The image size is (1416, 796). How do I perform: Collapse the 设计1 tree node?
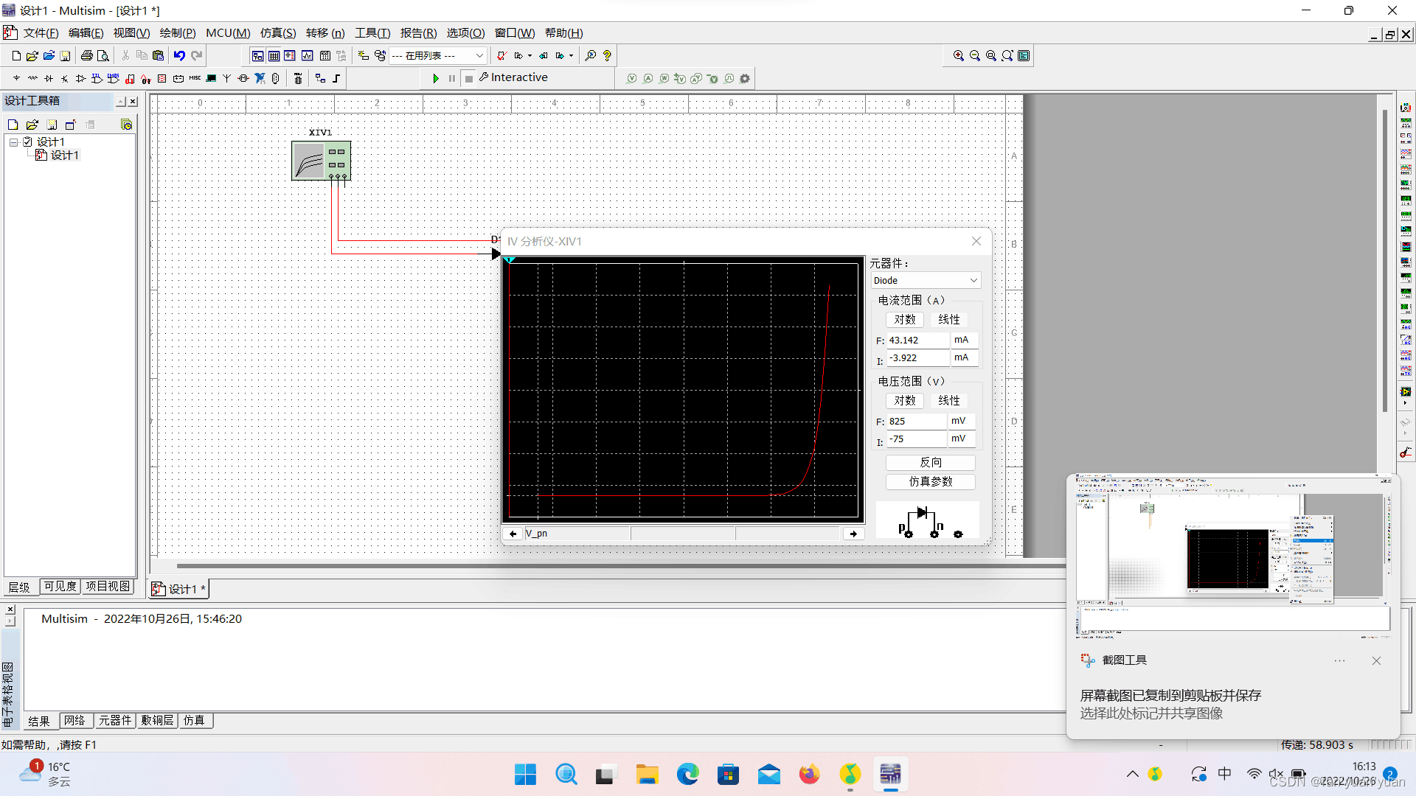coord(13,142)
